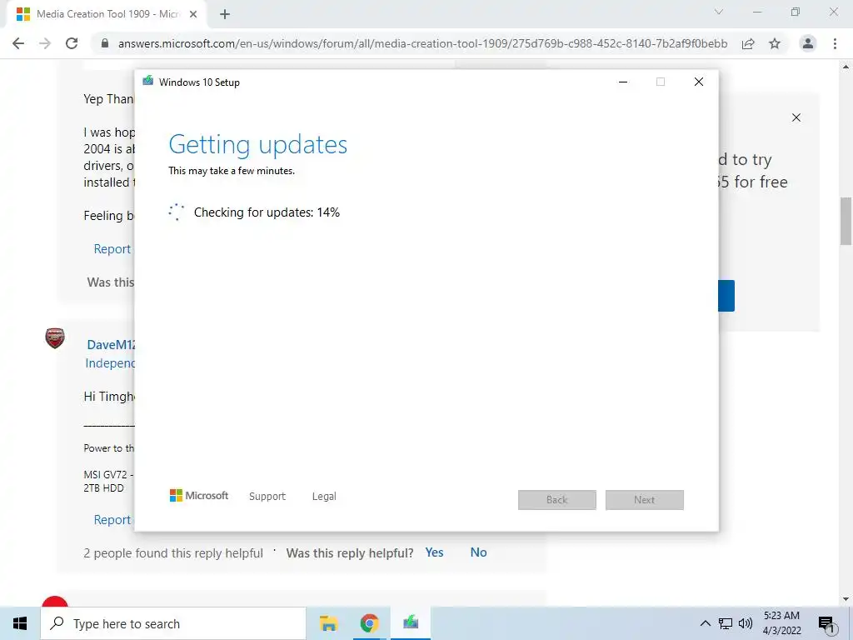Viewport: 853px width, 640px height.
Task: Click the Report link under DaveM reply
Action: 112,520
